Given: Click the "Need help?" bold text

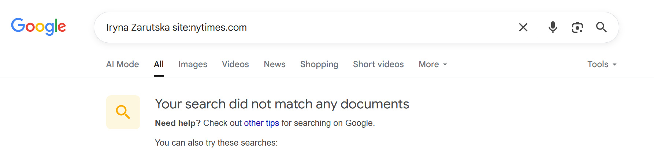Looking at the screenshot, I should 178,123.
